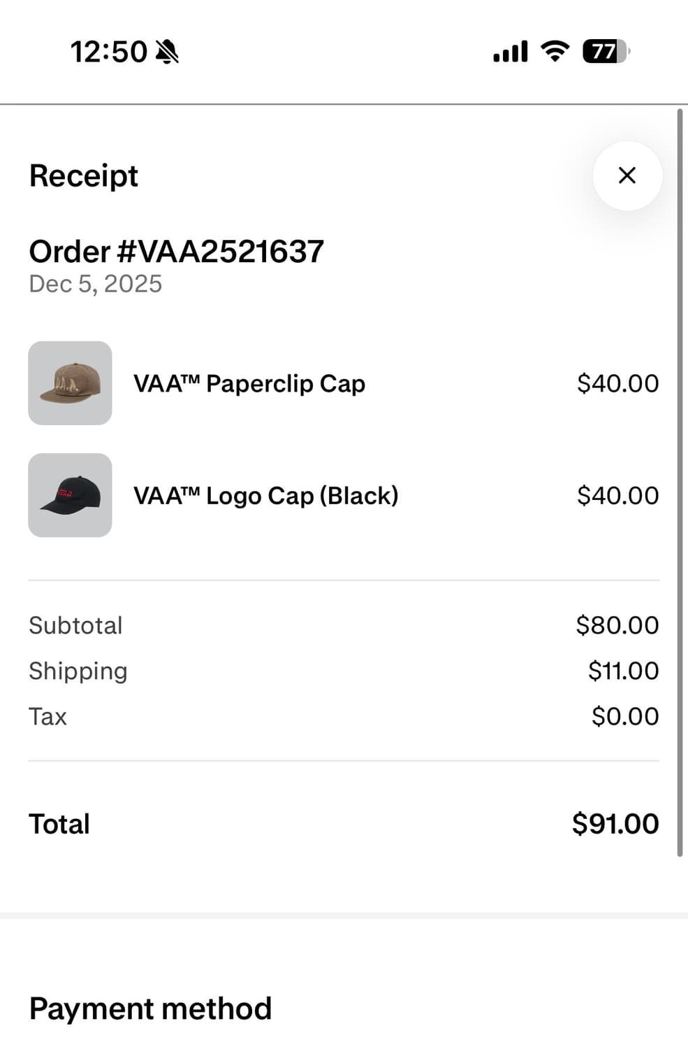This screenshot has width=688, height=1049.
Task: Tap the Wi-Fi status icon
Action: pyautogui.click(x=555, y=51)
